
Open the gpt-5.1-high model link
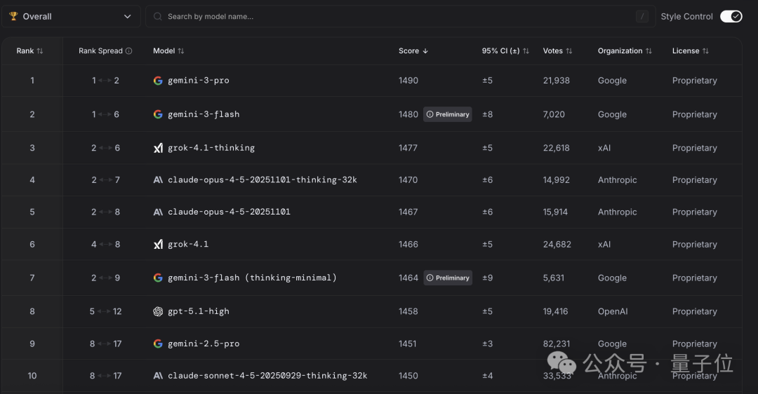point(198,311)
